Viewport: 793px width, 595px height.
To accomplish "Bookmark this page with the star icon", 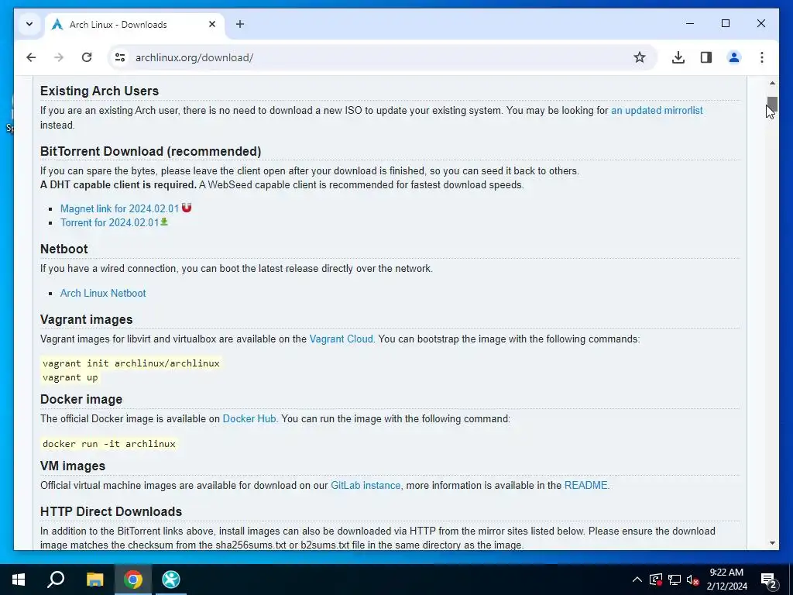I will click(640, 57).
